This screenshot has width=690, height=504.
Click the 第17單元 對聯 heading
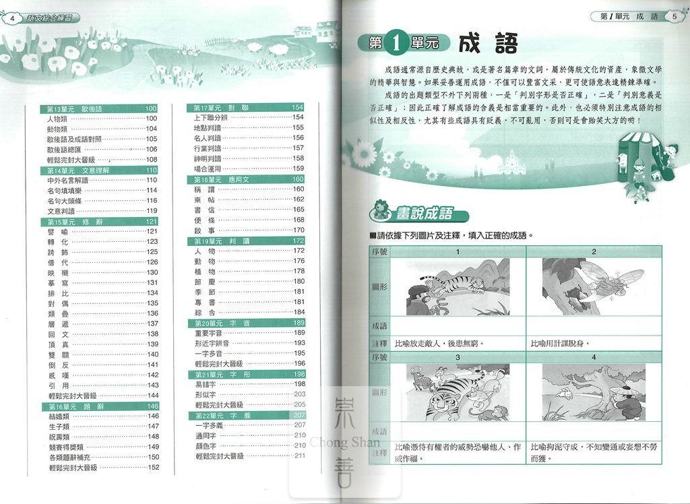pos(245,107)
